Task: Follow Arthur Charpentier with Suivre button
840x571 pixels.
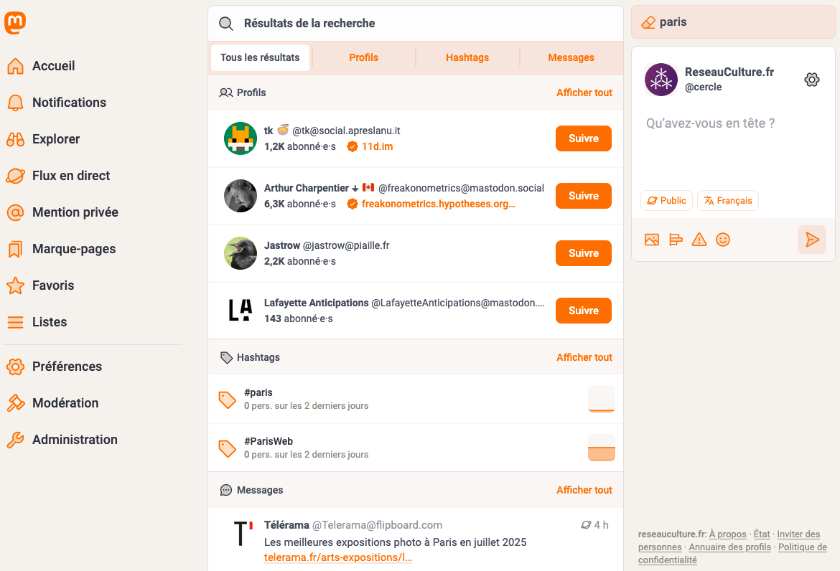Action: pos(584,196)
